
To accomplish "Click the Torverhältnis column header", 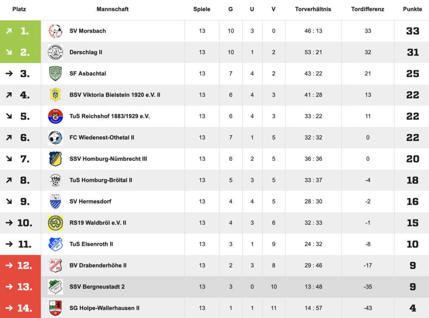I will 313,9.
